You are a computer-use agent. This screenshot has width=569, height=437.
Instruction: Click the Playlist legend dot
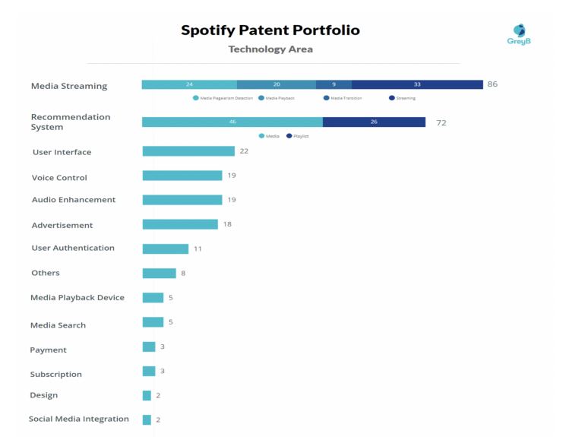pos(289,135)
